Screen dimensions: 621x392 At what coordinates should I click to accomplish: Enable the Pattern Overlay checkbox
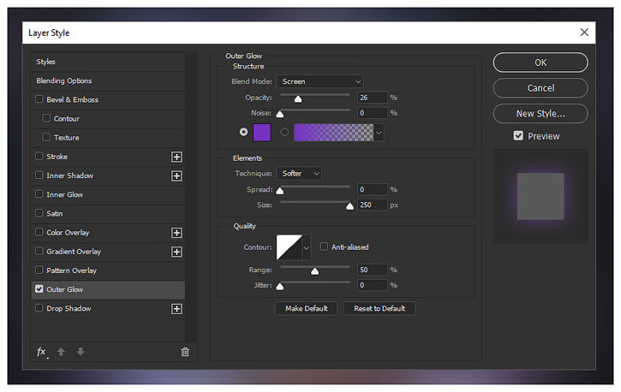click(x=39, y=270)
